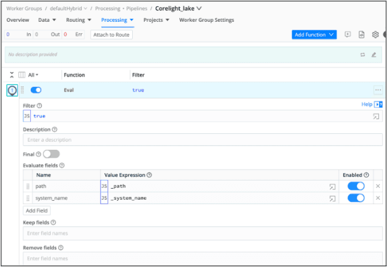Remove the system_name field row
The height and width of the screenshot is (267, 387).
point(378,198)
